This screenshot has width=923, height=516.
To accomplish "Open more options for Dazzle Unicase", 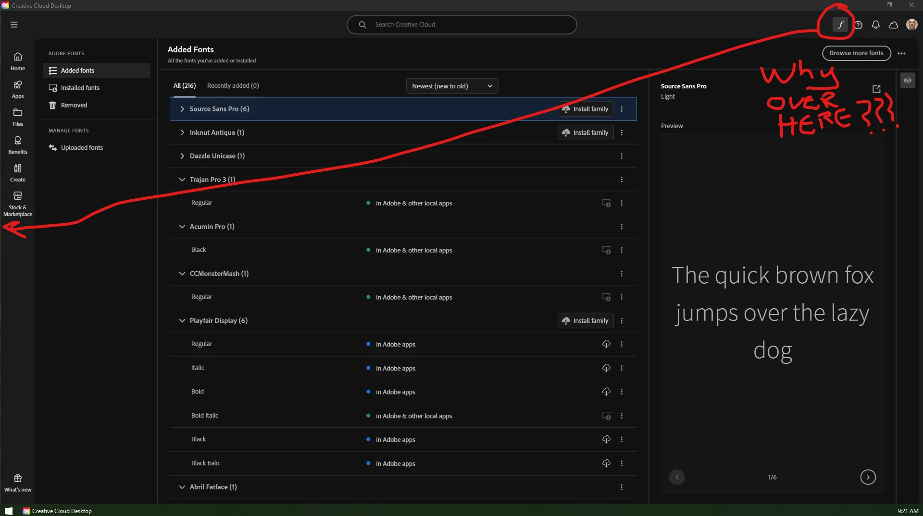I will (622, 156).
